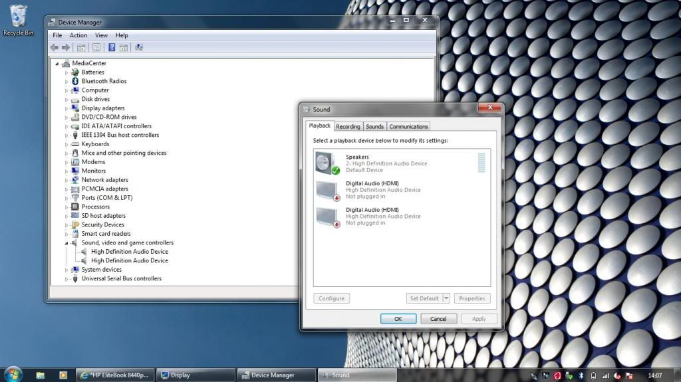
Task: Click the Scan for hardware changes toolbar icon
Action: tap(139, 47)
